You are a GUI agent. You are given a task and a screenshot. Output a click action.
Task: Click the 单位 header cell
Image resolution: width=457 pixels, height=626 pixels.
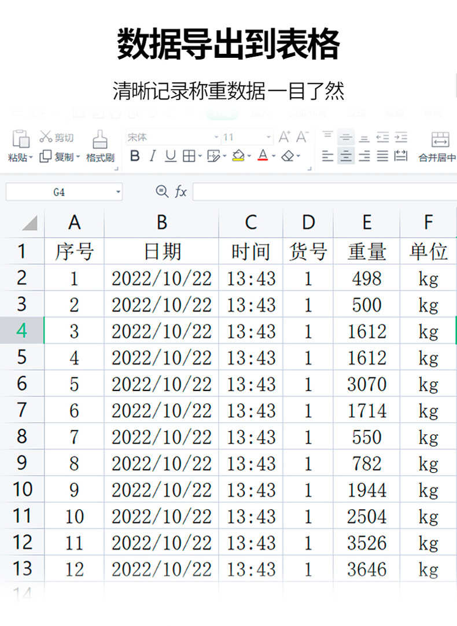click(428, 252)
